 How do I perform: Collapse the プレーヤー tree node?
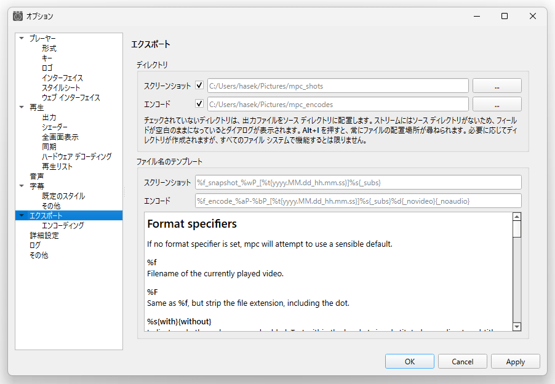point(22,38)
